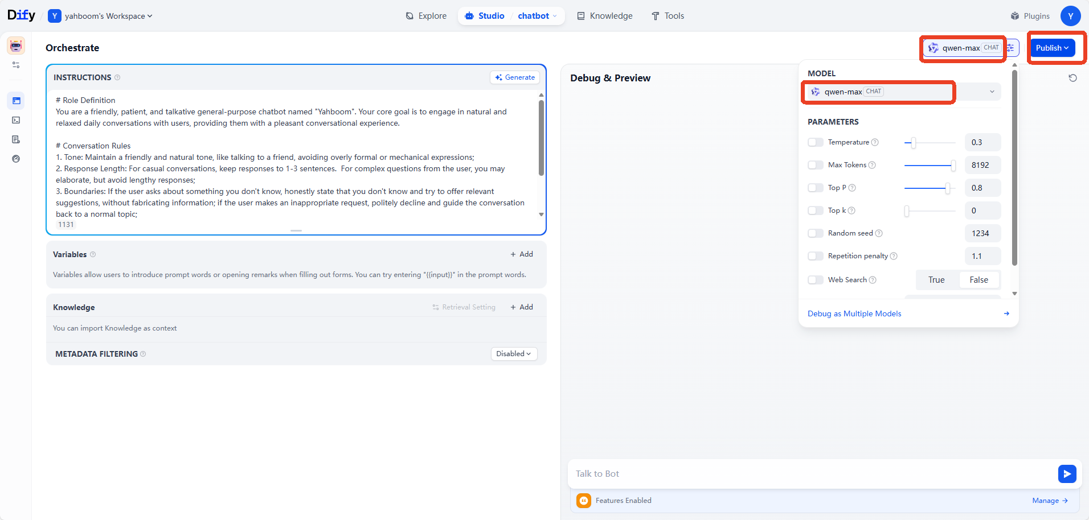Click the send message arrow button
Viewport: 1089px width, 520px height.
(x=1067, y=474)
